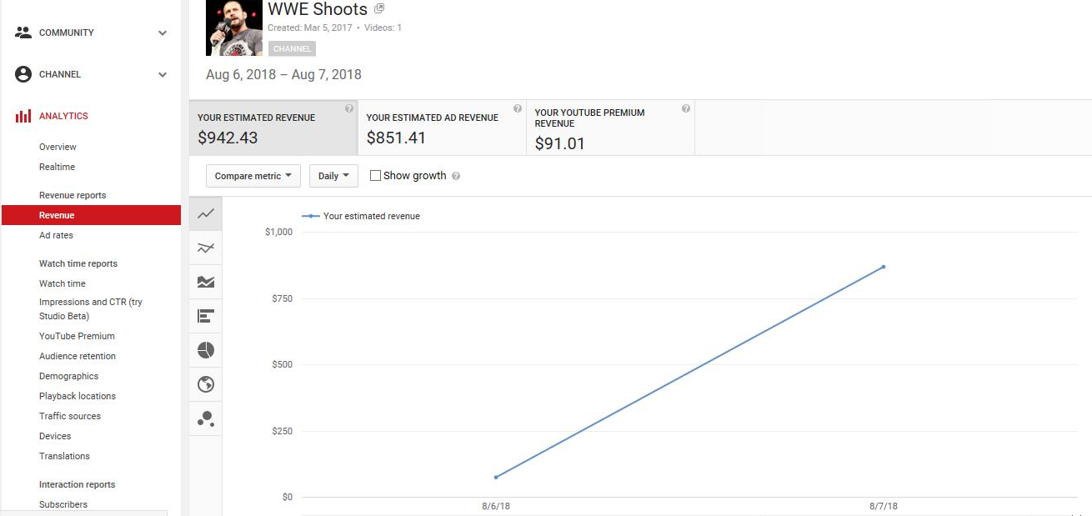Open the Translations report

pos(64,456)
